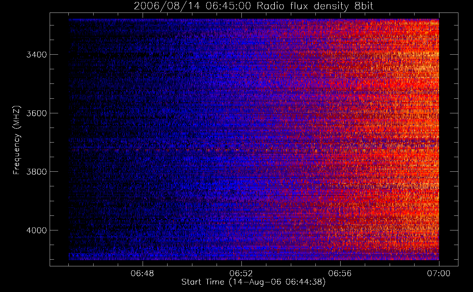Click the plot title "2006/08/14 06:45:00 Radio flux density 8bit"

(253, 6)
